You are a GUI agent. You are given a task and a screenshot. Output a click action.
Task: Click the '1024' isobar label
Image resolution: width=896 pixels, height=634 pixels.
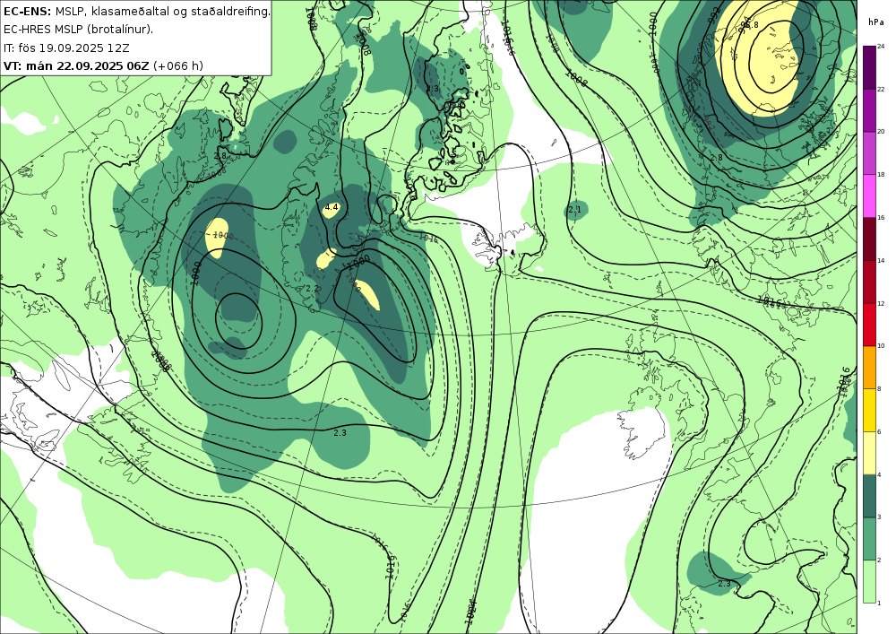tap(471, 610)
